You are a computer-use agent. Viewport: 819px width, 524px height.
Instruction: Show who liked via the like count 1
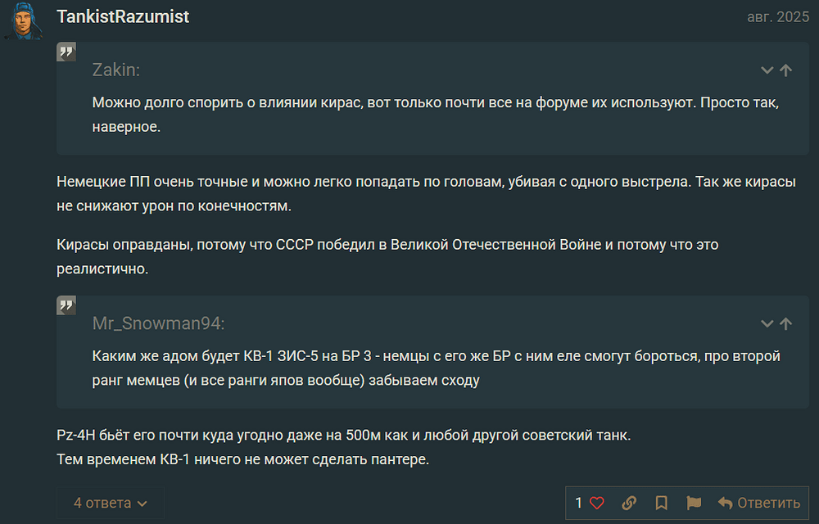pos(578,503)
